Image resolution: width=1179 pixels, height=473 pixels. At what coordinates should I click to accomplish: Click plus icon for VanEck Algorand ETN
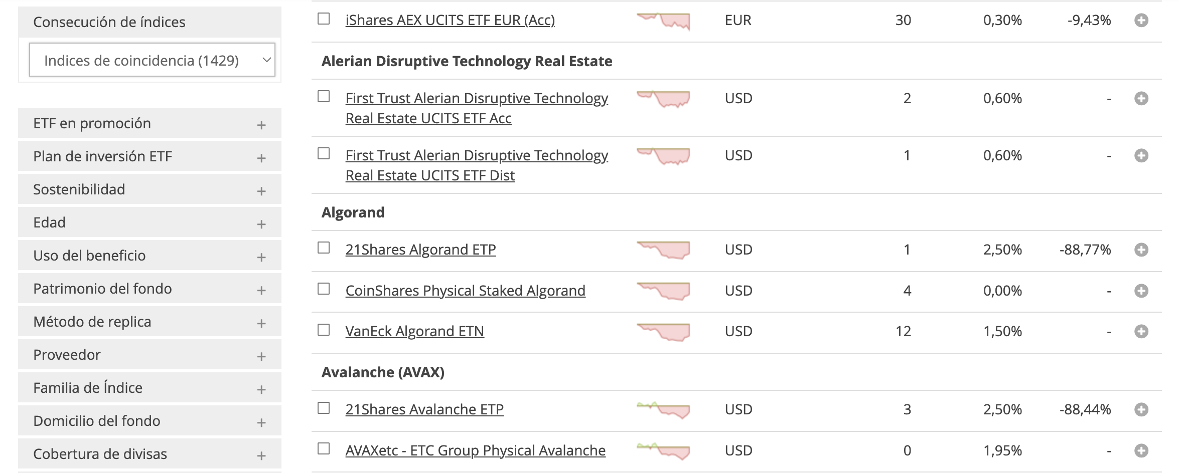click(x=1141, y=332)
